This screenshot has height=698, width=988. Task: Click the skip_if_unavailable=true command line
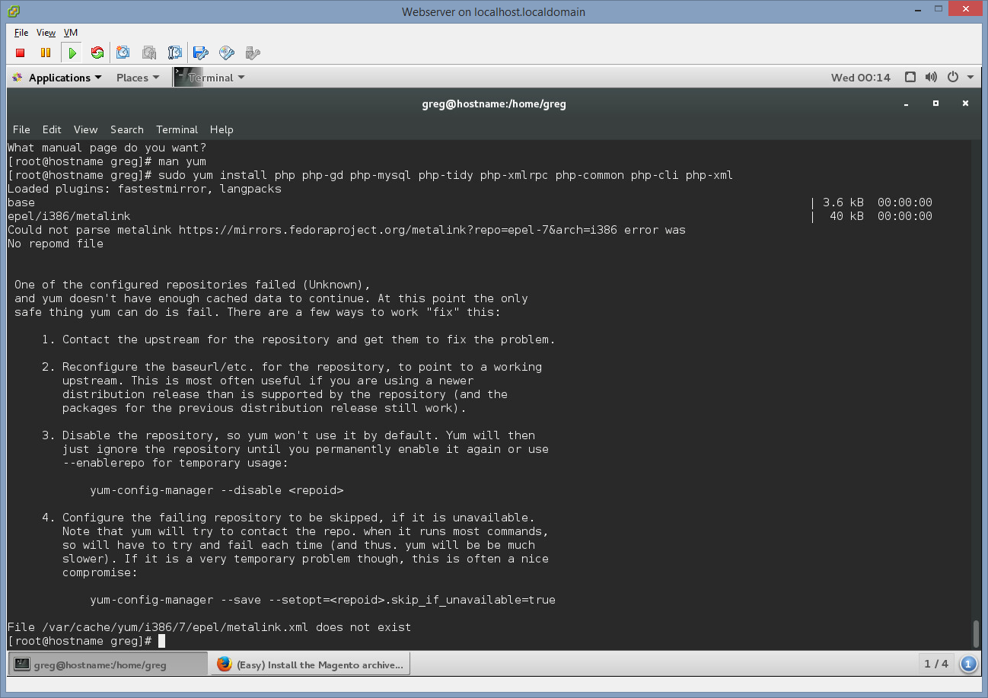(323, 600)
